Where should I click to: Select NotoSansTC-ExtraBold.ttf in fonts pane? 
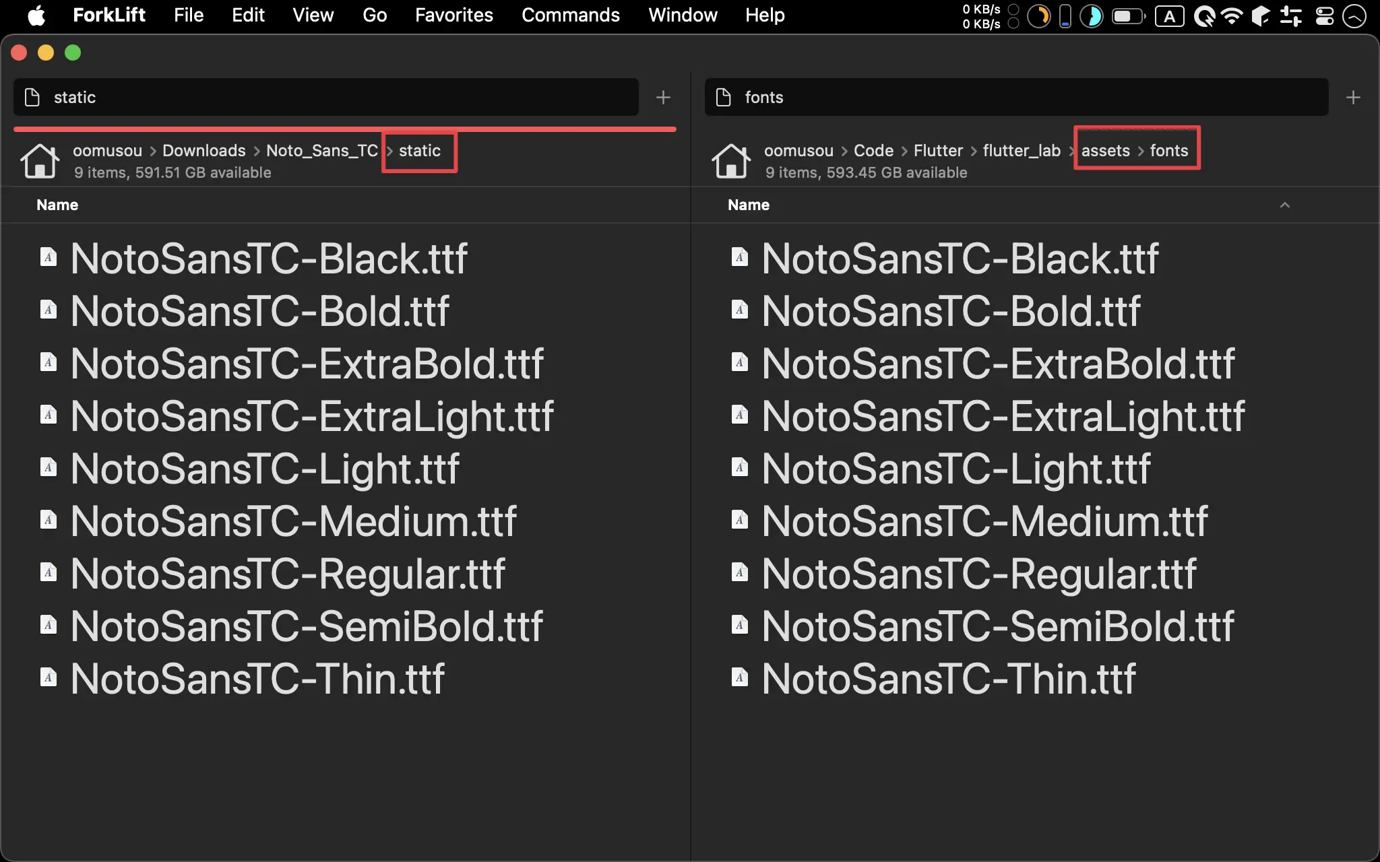click(998, 364)
